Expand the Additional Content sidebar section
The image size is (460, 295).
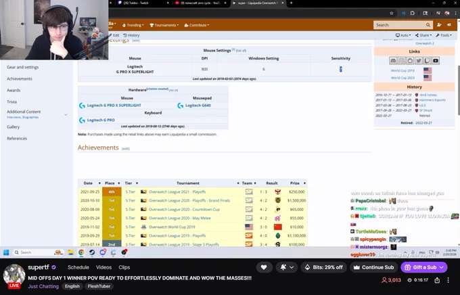[x=66, y=114]
